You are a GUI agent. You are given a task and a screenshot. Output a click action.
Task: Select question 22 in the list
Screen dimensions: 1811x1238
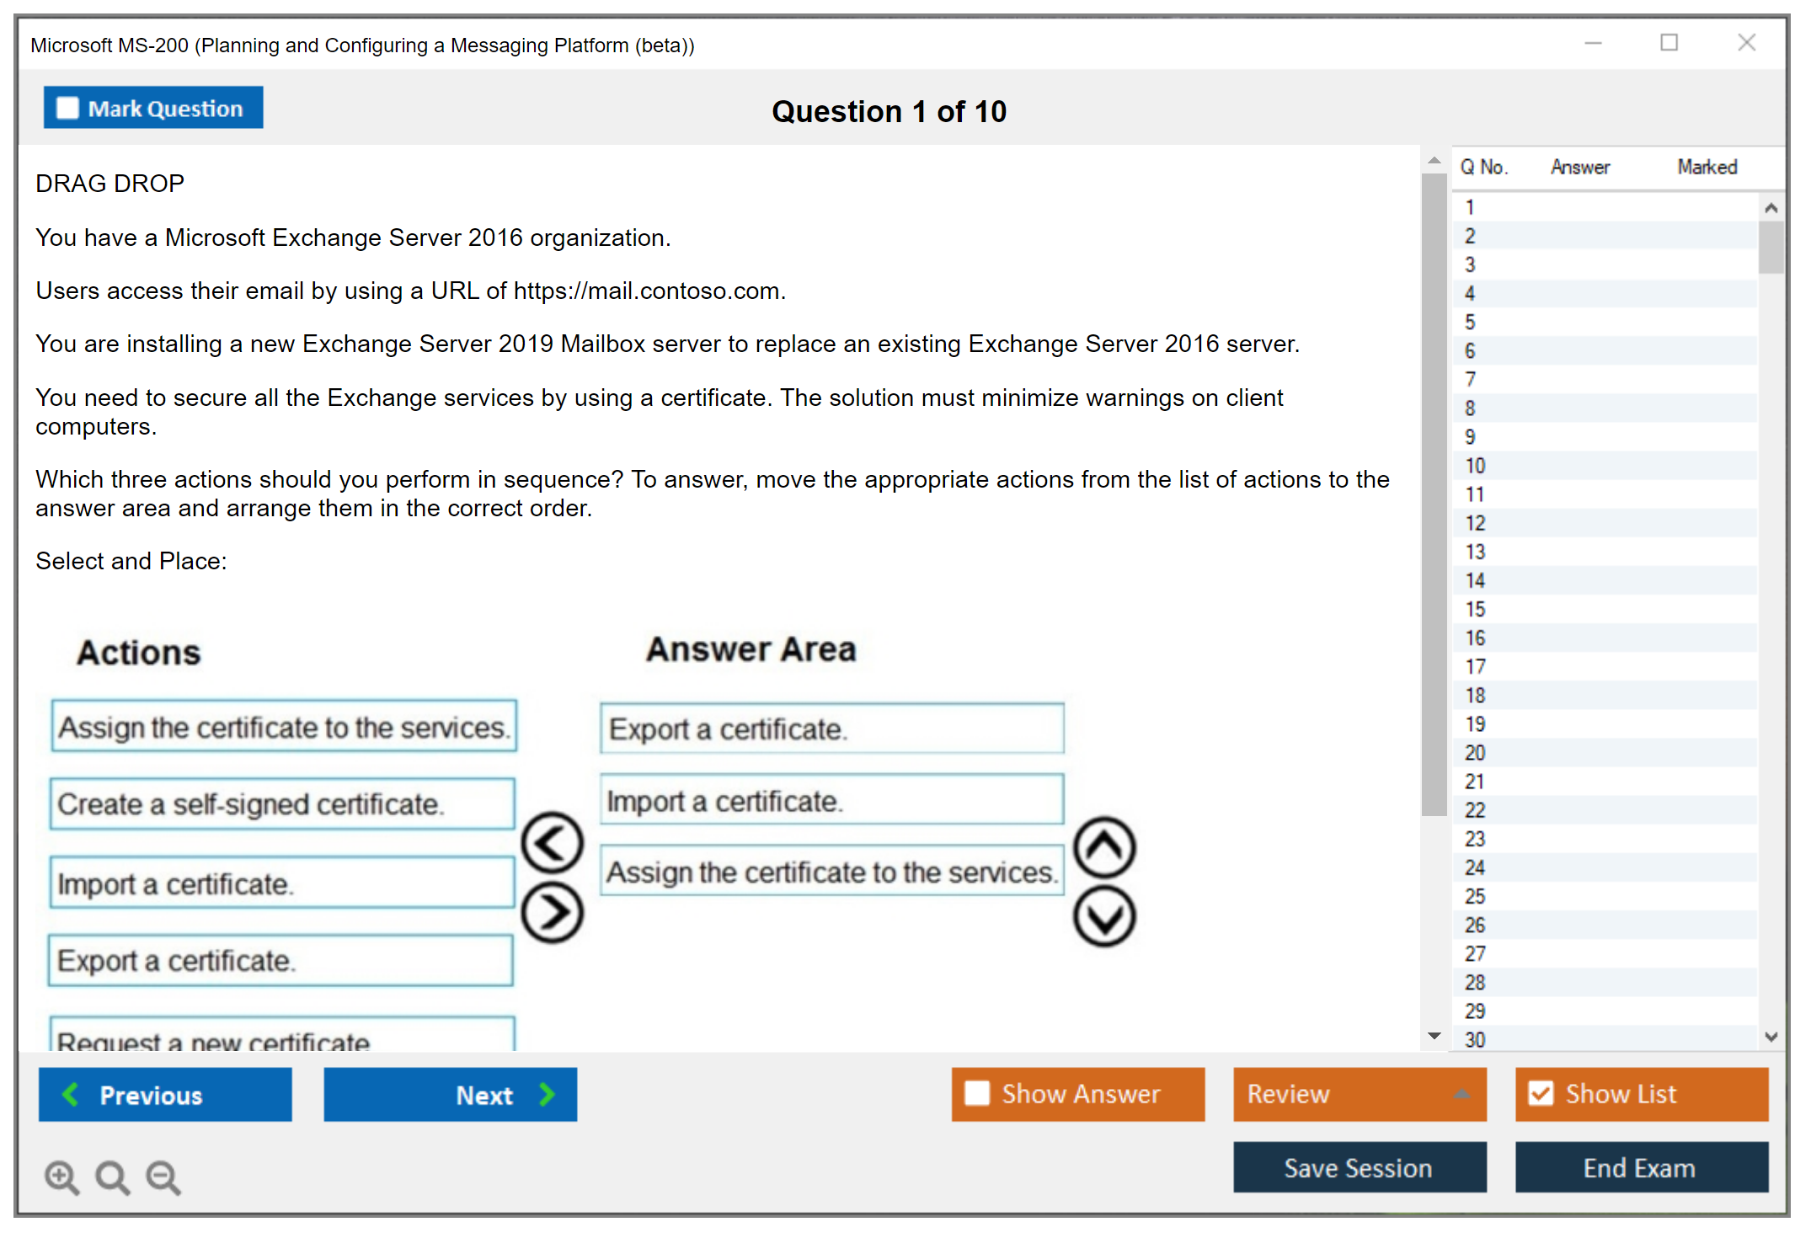click(x=1475, y=810)
